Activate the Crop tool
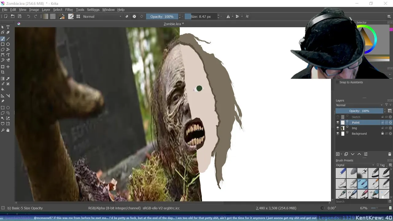 [x=3, y=72]
